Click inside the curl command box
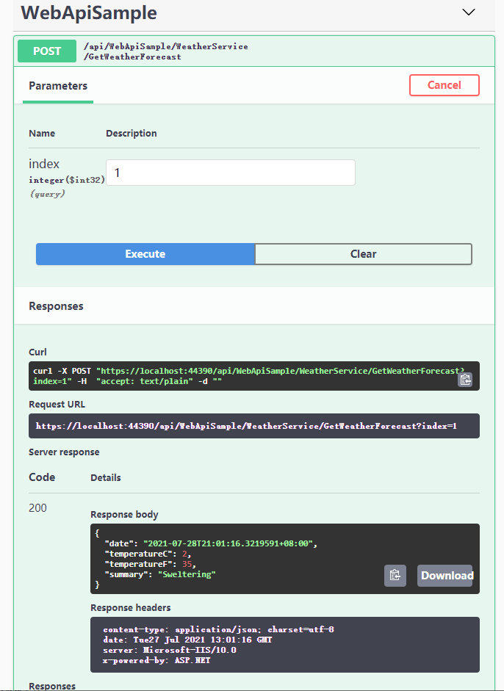The image size is (504, 691). pyautogui.click(x=254, y=376)
